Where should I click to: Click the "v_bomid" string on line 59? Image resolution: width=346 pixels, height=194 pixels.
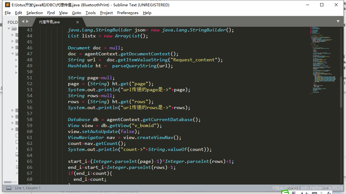[146, 125]
